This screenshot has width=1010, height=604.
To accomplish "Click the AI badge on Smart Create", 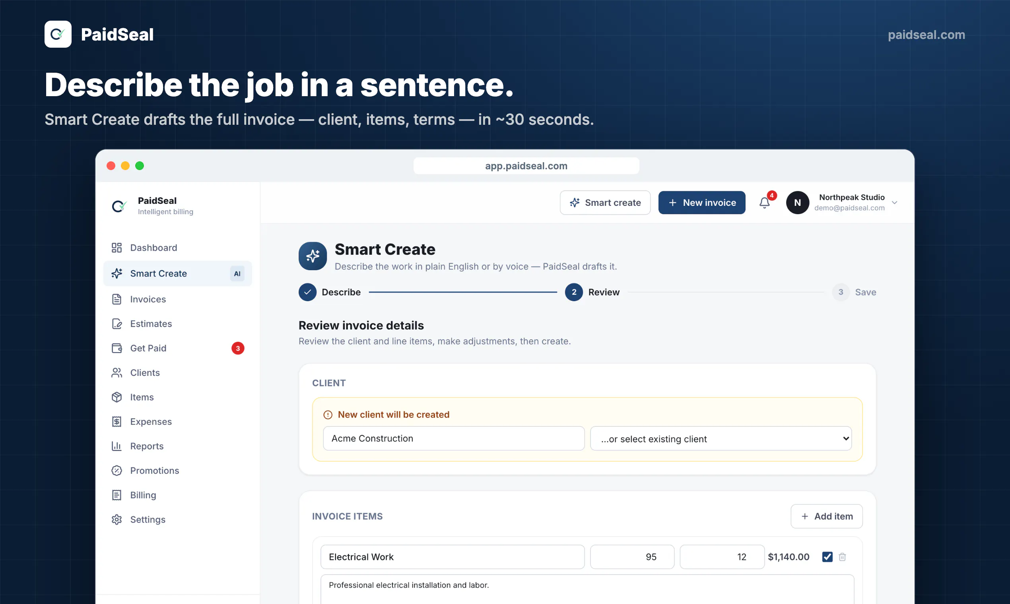I will pyautogui.click(x=237, y=273).
